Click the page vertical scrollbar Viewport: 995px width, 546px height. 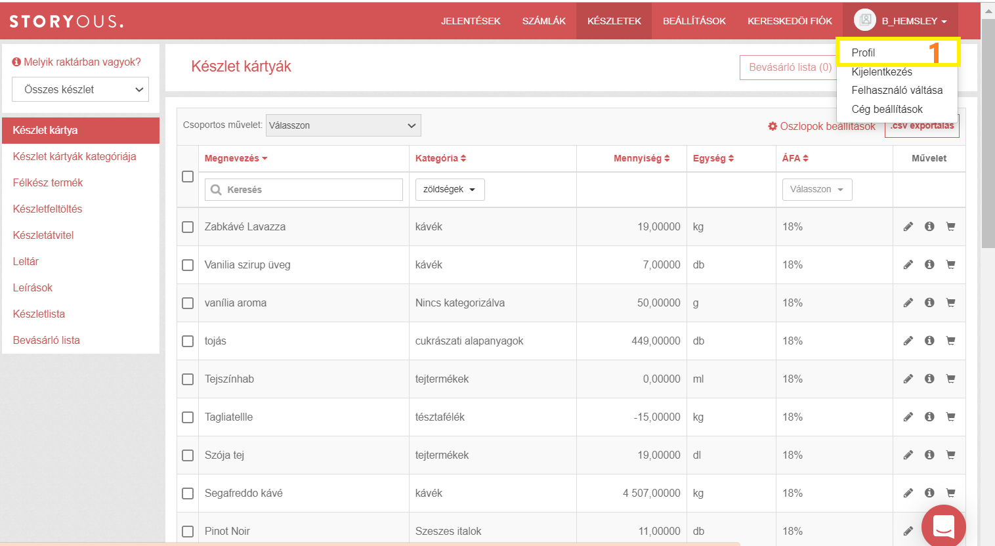[x=988, y=134]
